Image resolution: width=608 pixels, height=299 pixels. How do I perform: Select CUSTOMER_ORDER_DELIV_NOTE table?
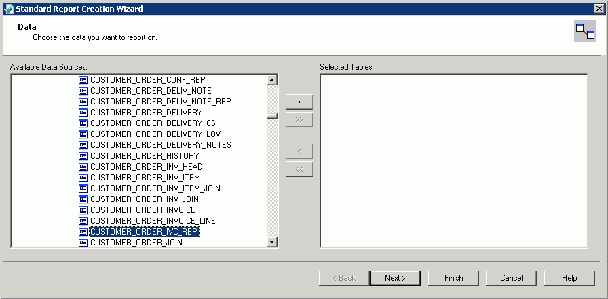[x=151, y=91]
